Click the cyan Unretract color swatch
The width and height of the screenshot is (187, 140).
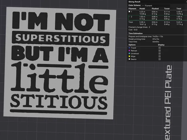coord(129,53)
